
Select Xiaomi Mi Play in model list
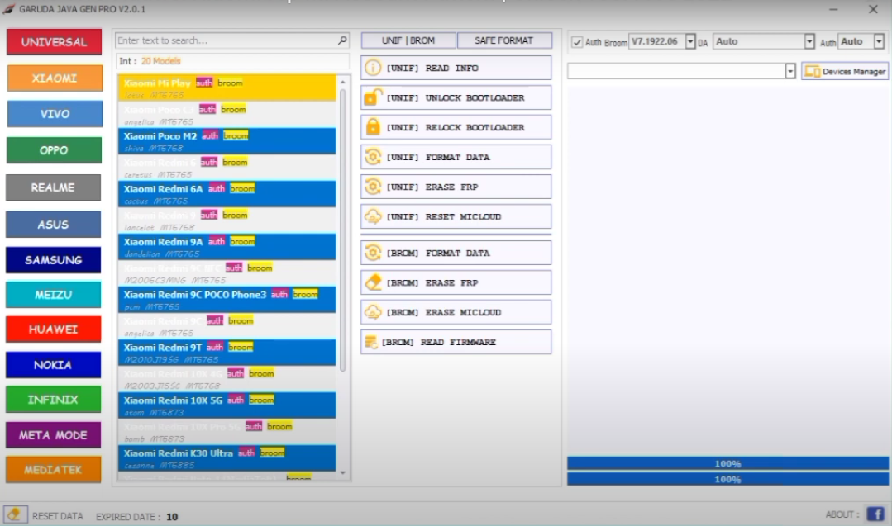[x=227, y=88]
